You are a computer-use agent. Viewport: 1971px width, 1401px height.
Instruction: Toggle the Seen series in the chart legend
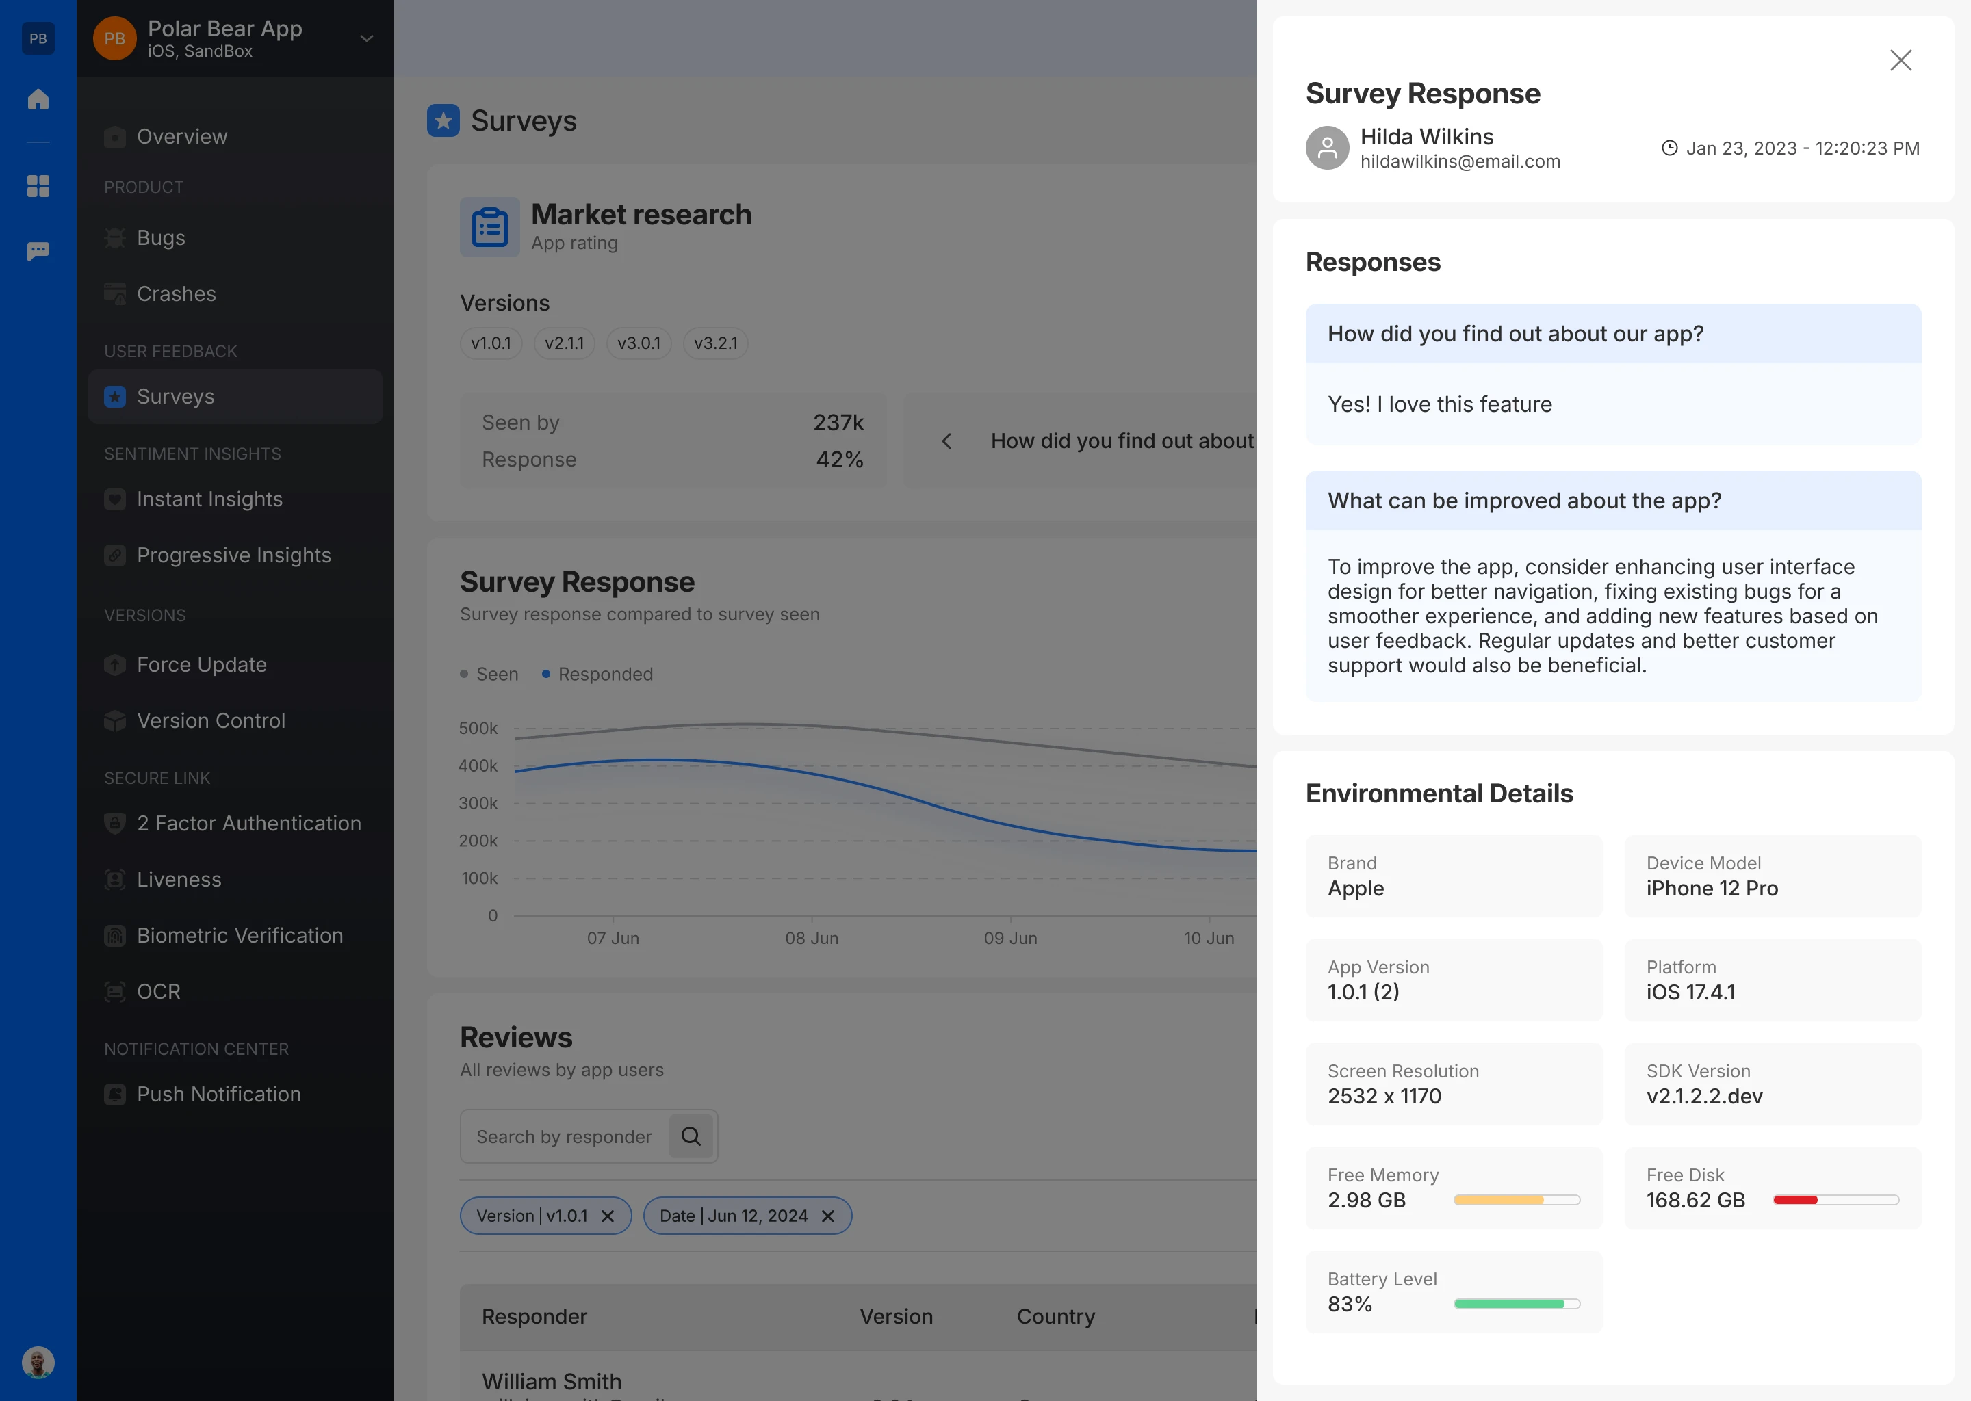point(489,674)
